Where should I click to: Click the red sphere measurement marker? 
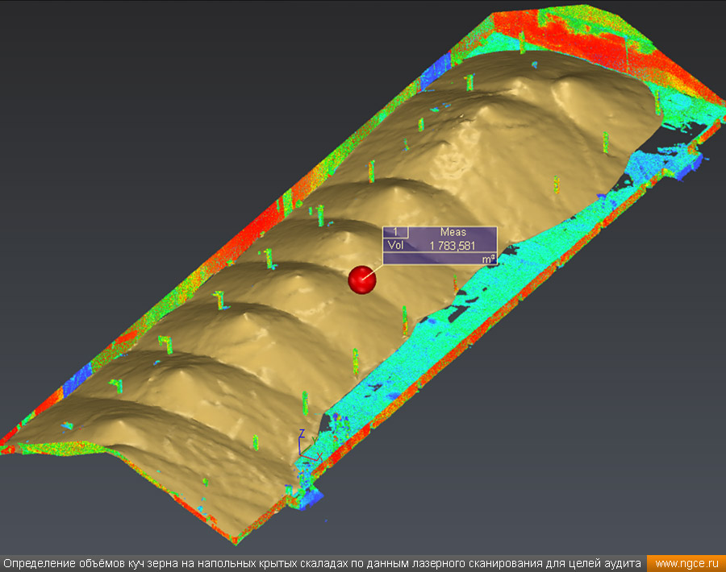click(362, 280)
